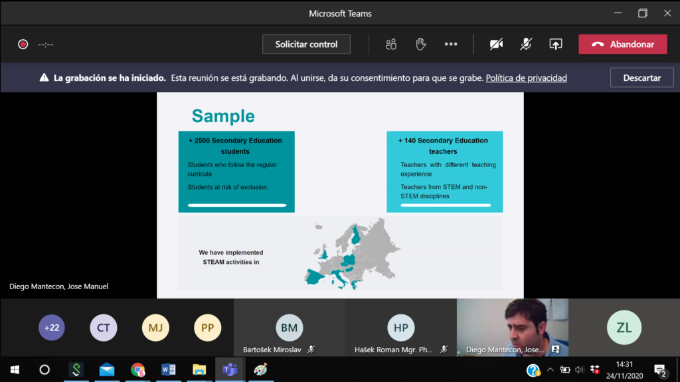Toggle the system volume icon in tray
Image resolution: width=680 pixels, height=382 pixels.
[x=579, y=369]
